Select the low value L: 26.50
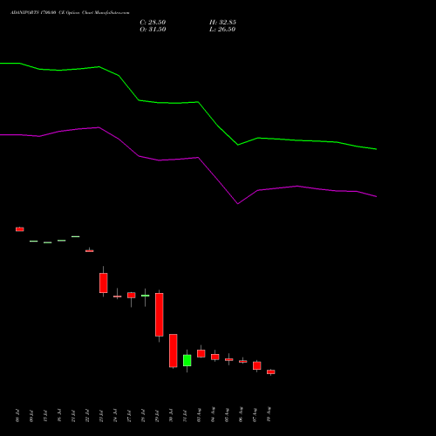 point(222,30)
